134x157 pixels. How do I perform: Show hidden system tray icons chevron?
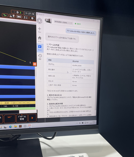tap(77, 123)
